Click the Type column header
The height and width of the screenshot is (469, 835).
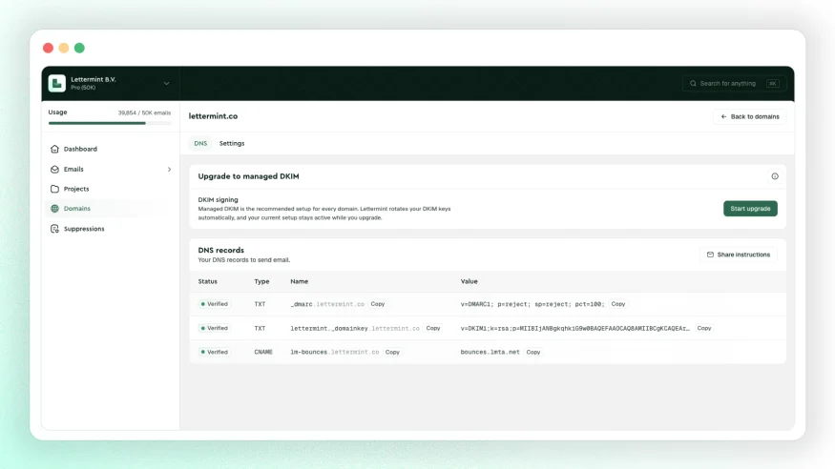pos(261,281)
